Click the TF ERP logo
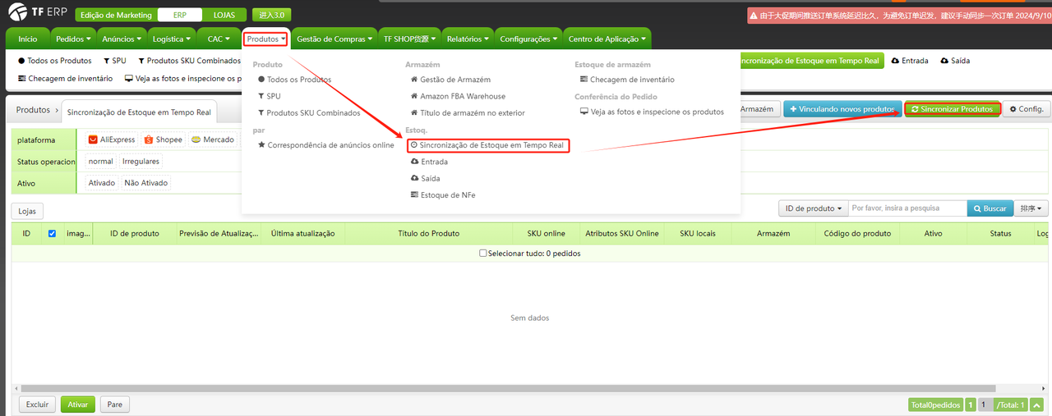1052x416 pixels. pyautogui.click(x=37, y=15)
